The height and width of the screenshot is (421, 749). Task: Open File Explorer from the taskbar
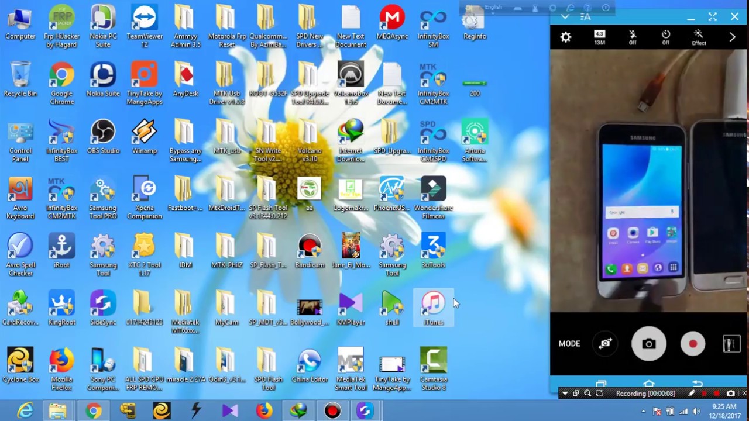(57, 412)
